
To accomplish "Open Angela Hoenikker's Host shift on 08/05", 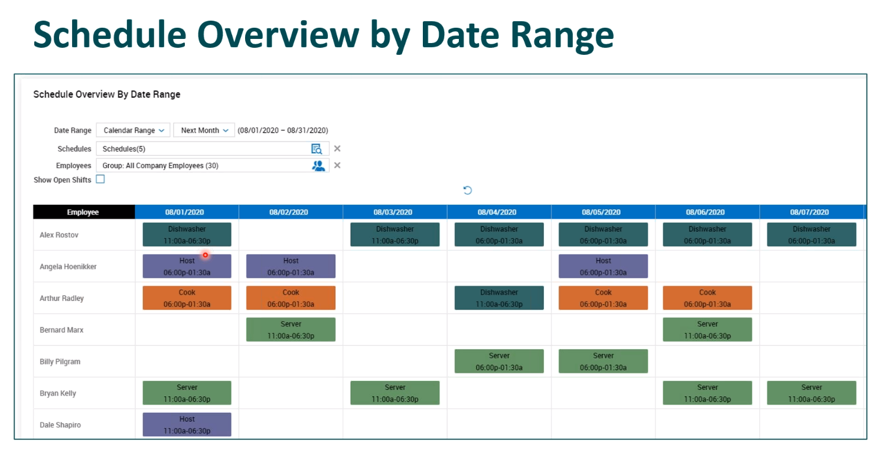I will [x=604, y=267].
